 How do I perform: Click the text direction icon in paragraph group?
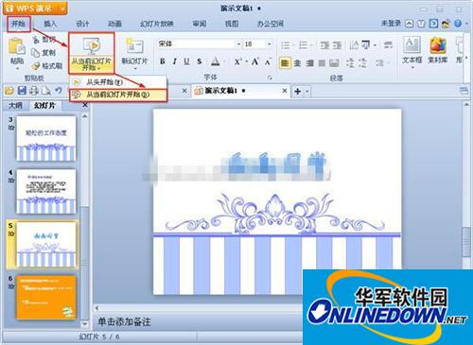click(x=354, y=45)
